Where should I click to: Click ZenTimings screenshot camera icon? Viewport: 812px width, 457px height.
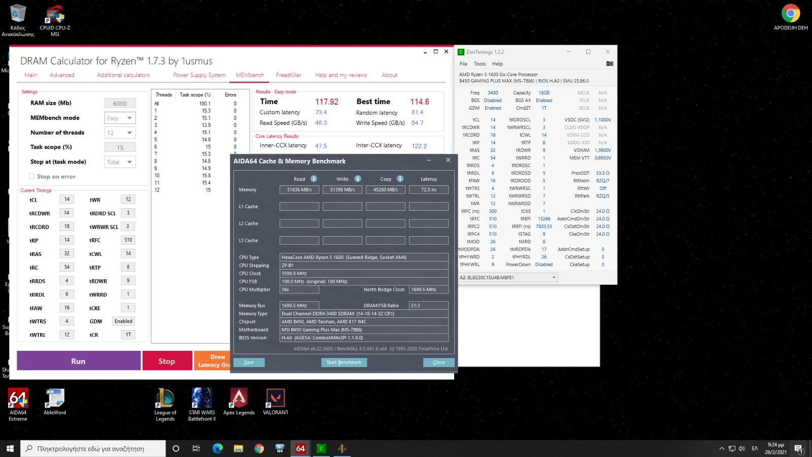tap(610, 63)
